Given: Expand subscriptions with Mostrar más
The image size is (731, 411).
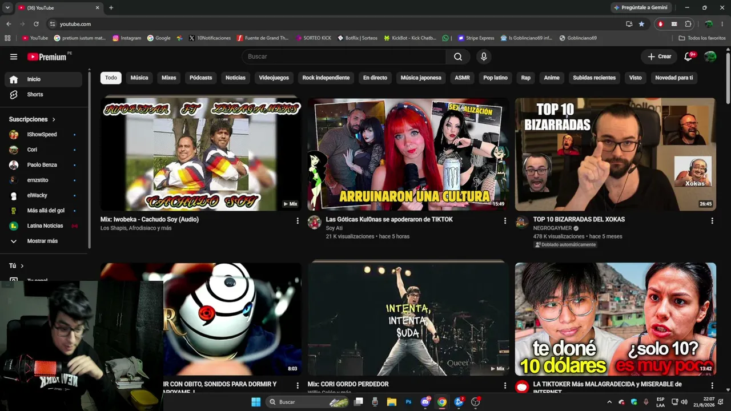Looking at the screenshot, I should pyautogui.click(x=43, y=241).
